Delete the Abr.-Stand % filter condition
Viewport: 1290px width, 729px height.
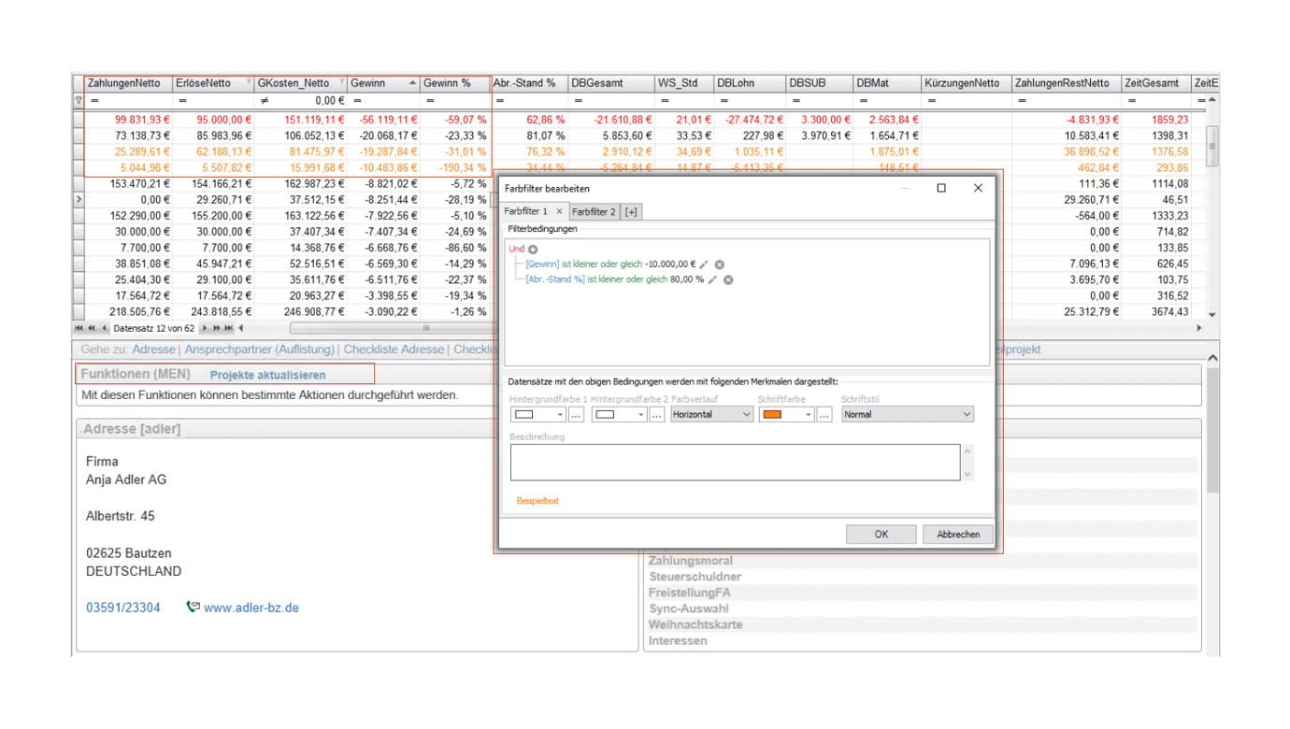pos(728,279)
